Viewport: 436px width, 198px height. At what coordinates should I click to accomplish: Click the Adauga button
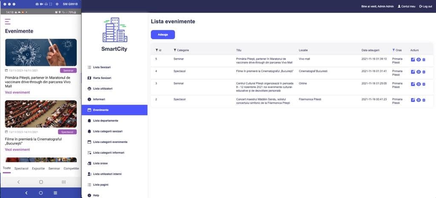[163, 34]
